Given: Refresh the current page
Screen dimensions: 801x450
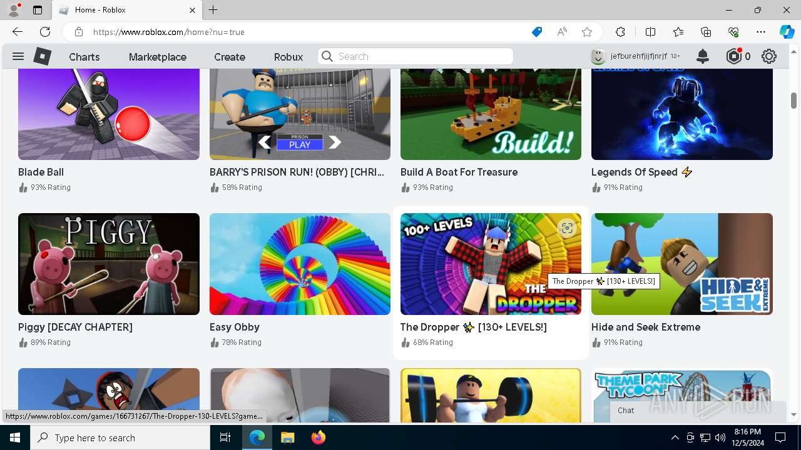Looking at the screenshot, I should click(x=45, y=32).
